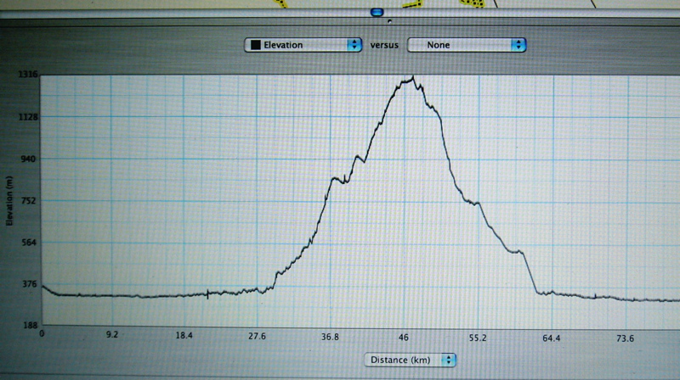
Task: Click the 188 minimum elevation axis label
Action: pyautogui.click(x=28, y=326)
